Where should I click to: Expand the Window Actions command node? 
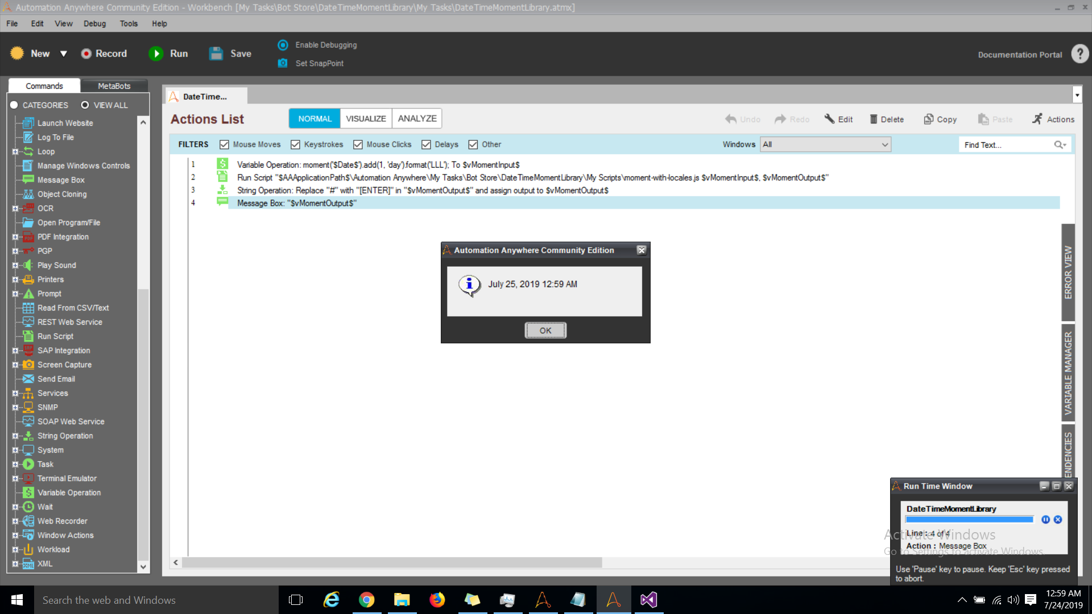(x=15, y=536)
